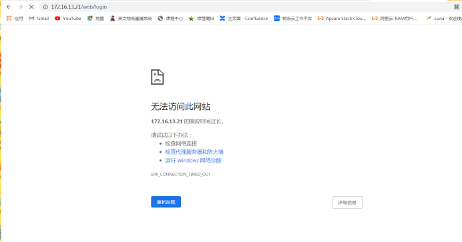Screen dimensions: 462x242
Task: Open the Gmail bookmark
Action: click(x=39, y=18)
